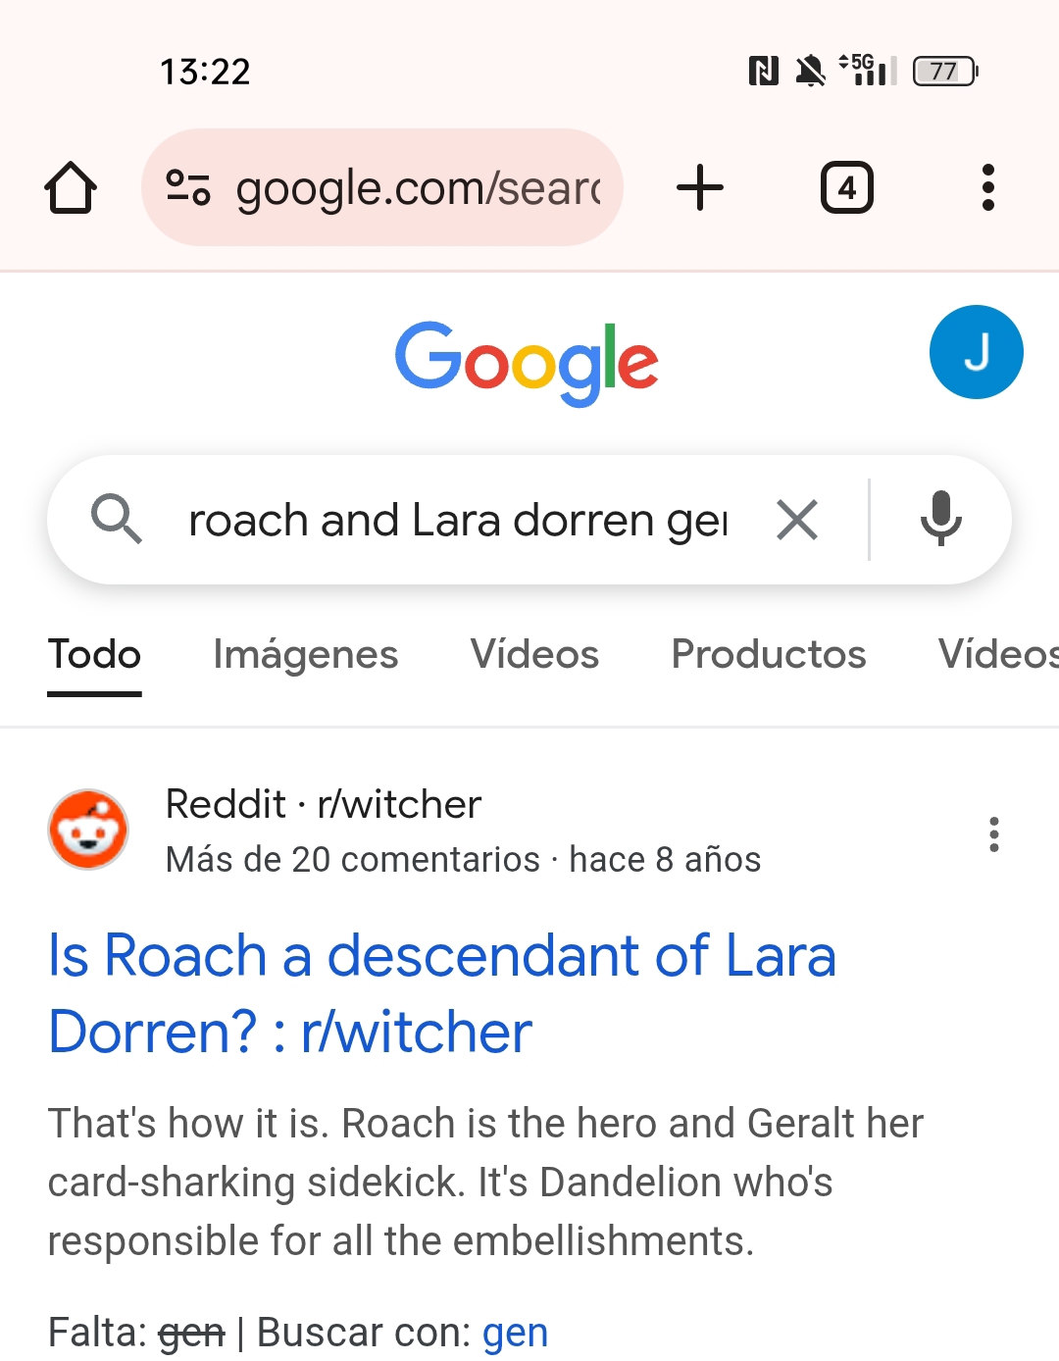1059x1361 pixels.
Task: Open 'Is Roach a descendant of Lara Dorren' link
Action: coord(442,993)
